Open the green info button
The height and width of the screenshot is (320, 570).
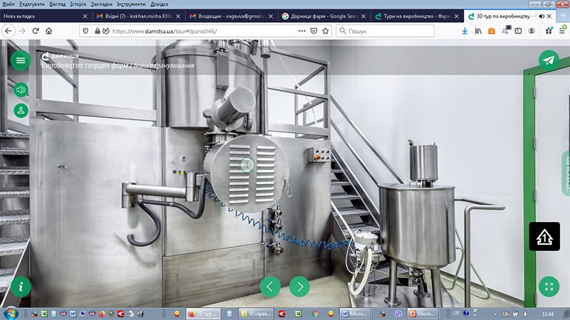(21, 287)
